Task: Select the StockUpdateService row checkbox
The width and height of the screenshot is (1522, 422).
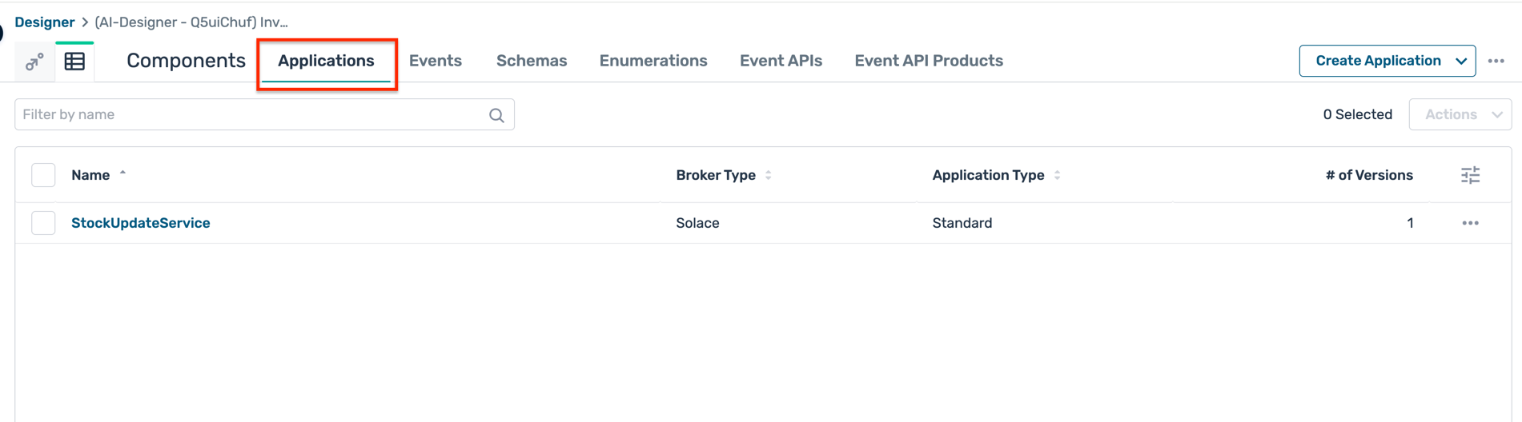Action: coord(43,223)
